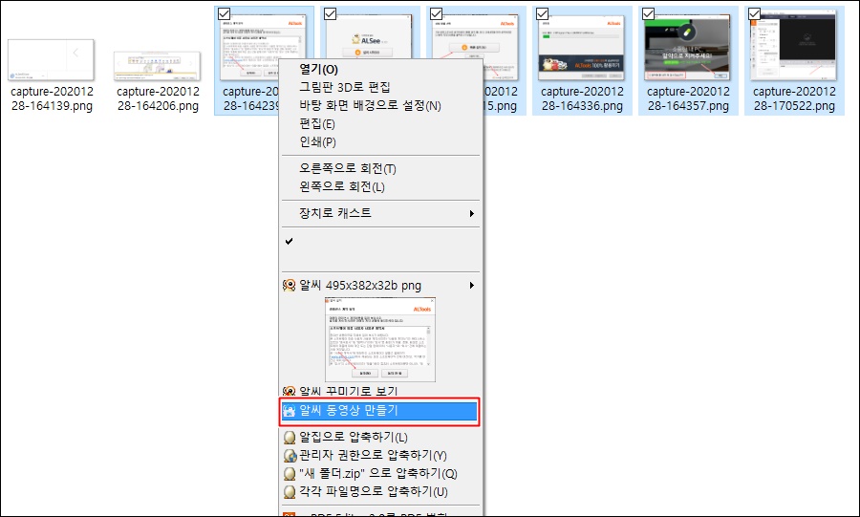Uncheck the capture-20201228-164357.png file checkbox

(x=648, y=13)
